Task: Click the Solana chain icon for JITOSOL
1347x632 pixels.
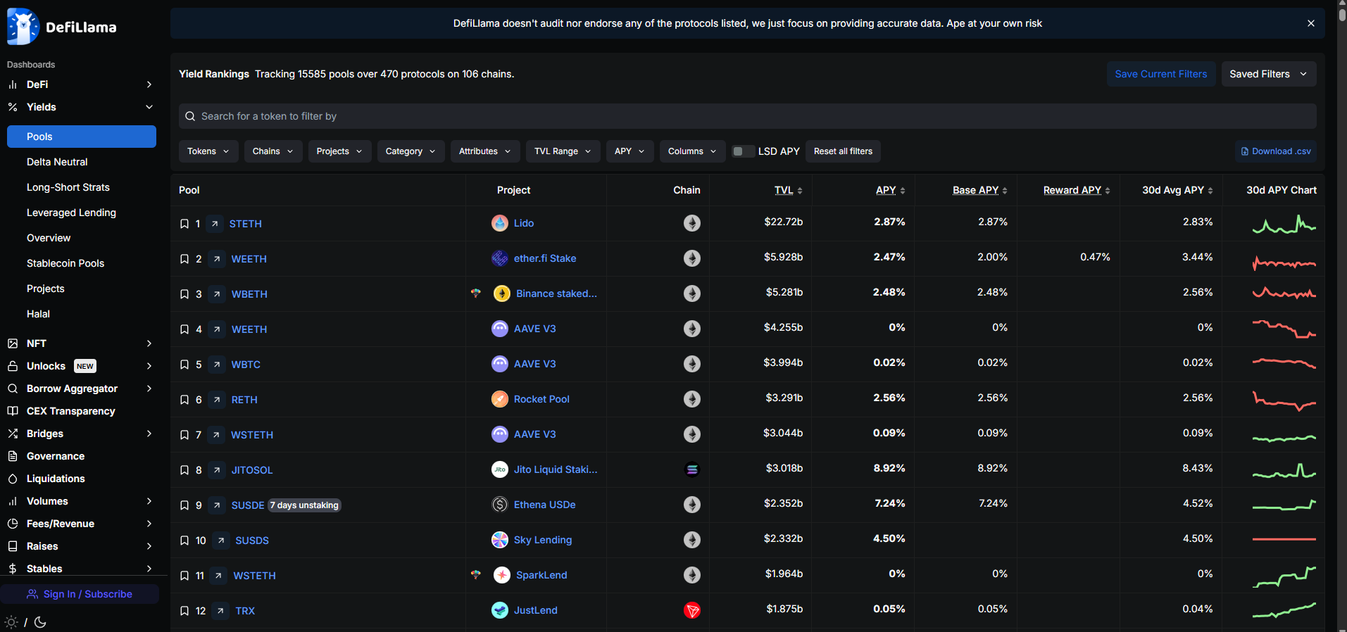Action: click(x=692, y=469)
